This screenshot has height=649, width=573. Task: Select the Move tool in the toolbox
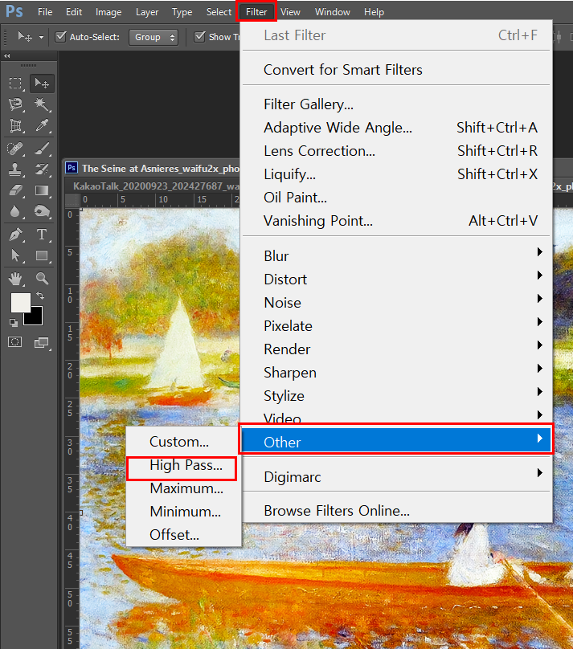pyautogui.click(x=42, y=84)
